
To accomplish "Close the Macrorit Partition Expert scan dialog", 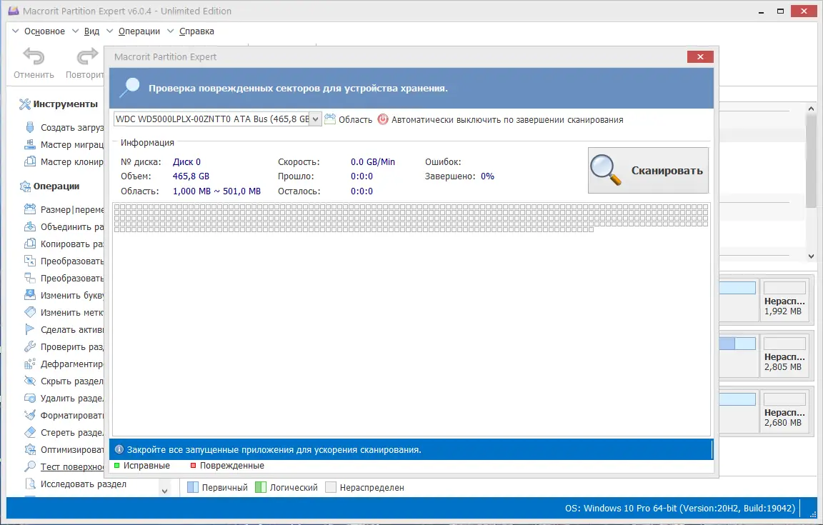I will click(700, 56).
